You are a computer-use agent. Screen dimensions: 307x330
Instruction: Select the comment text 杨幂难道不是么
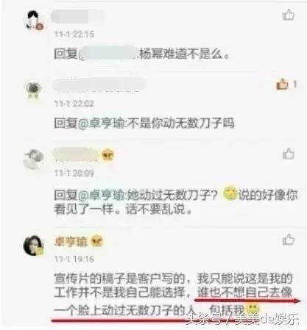pos(184,54)
